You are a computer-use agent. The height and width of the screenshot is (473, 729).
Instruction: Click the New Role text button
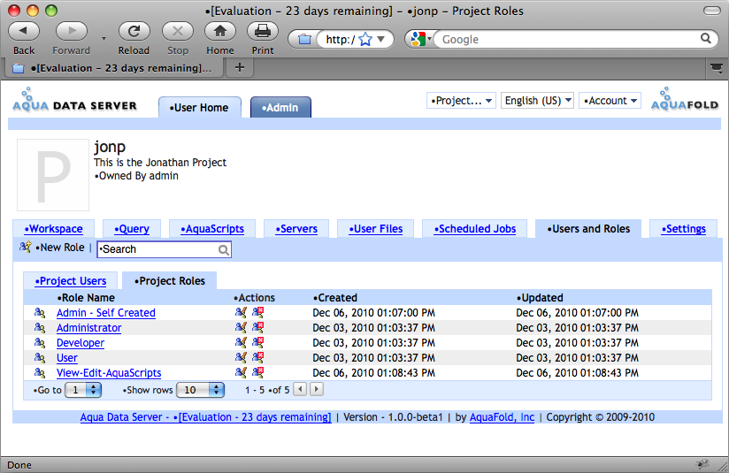click(60, 248)
